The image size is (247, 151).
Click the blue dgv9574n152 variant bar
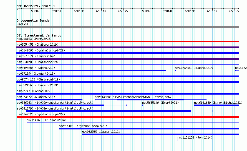click(x=128, y=82)
